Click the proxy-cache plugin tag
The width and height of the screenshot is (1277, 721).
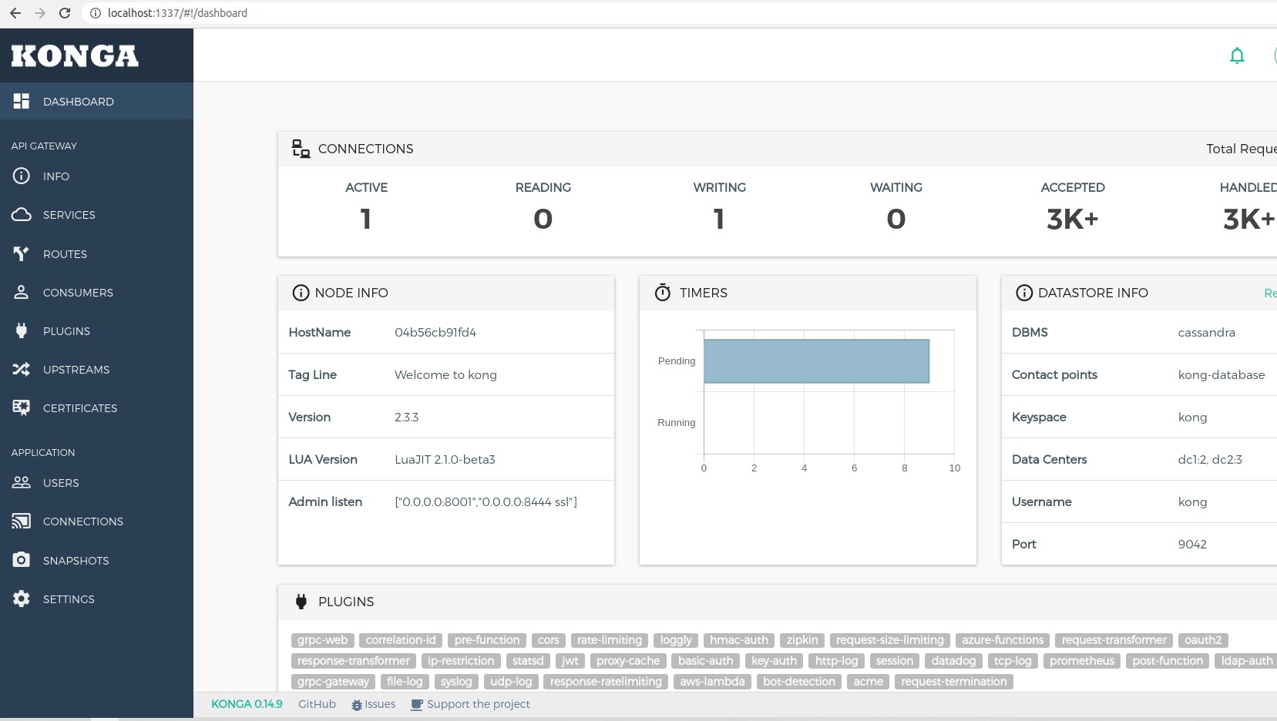point(628,660)
